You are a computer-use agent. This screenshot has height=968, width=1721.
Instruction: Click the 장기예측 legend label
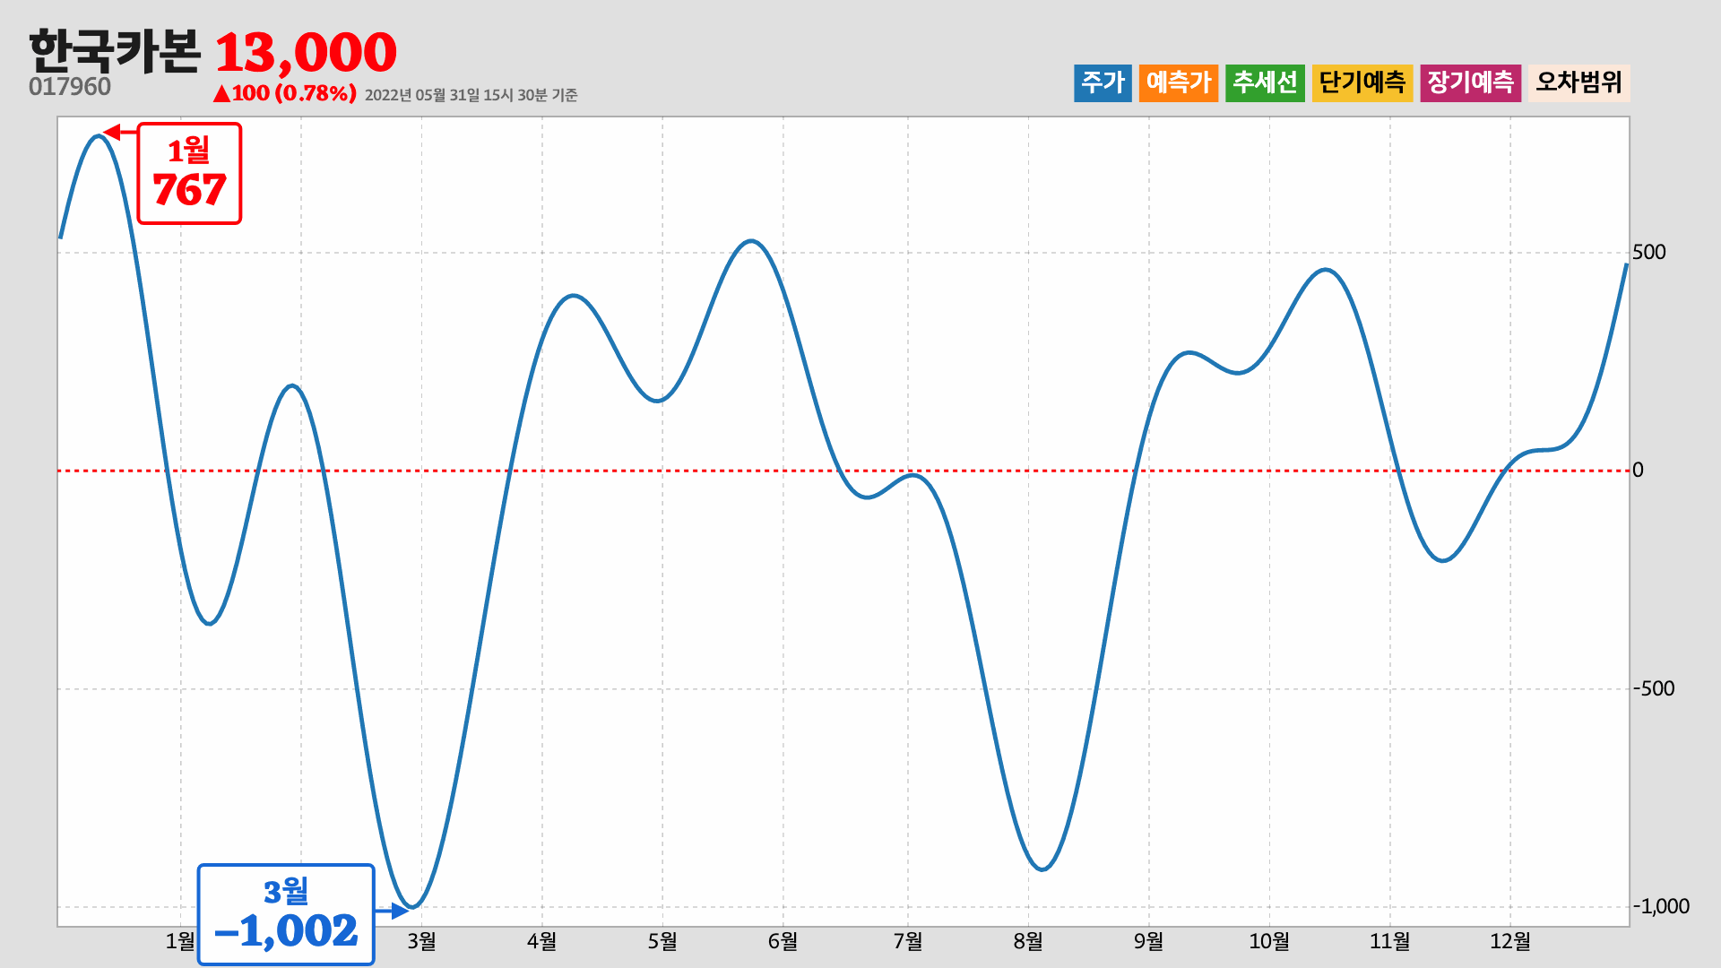(1471, 83)
